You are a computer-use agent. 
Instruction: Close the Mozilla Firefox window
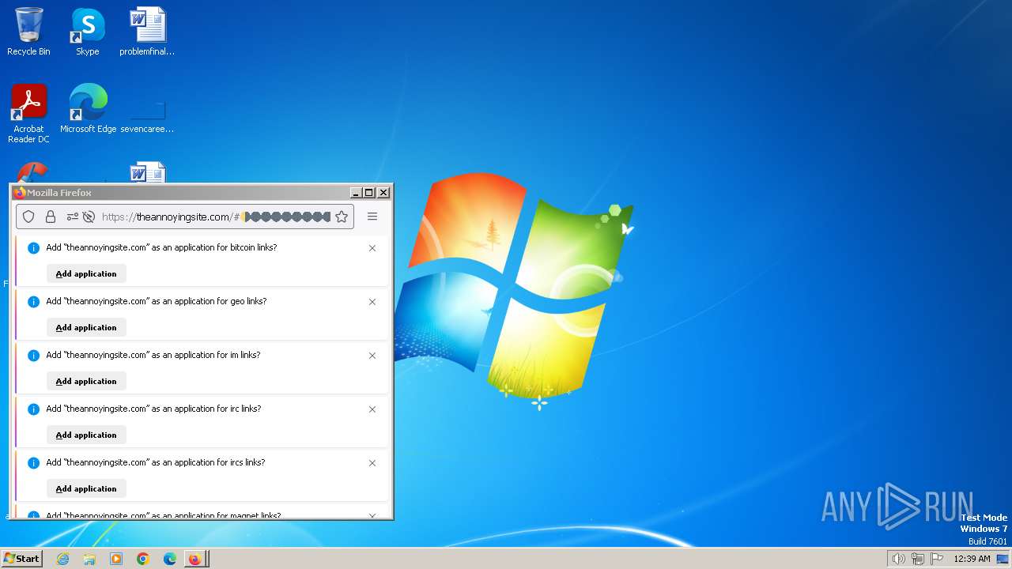pos(383,192)
